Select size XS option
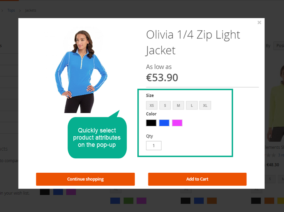This screenshot has height=212, width=284. [x=152, y=105]
